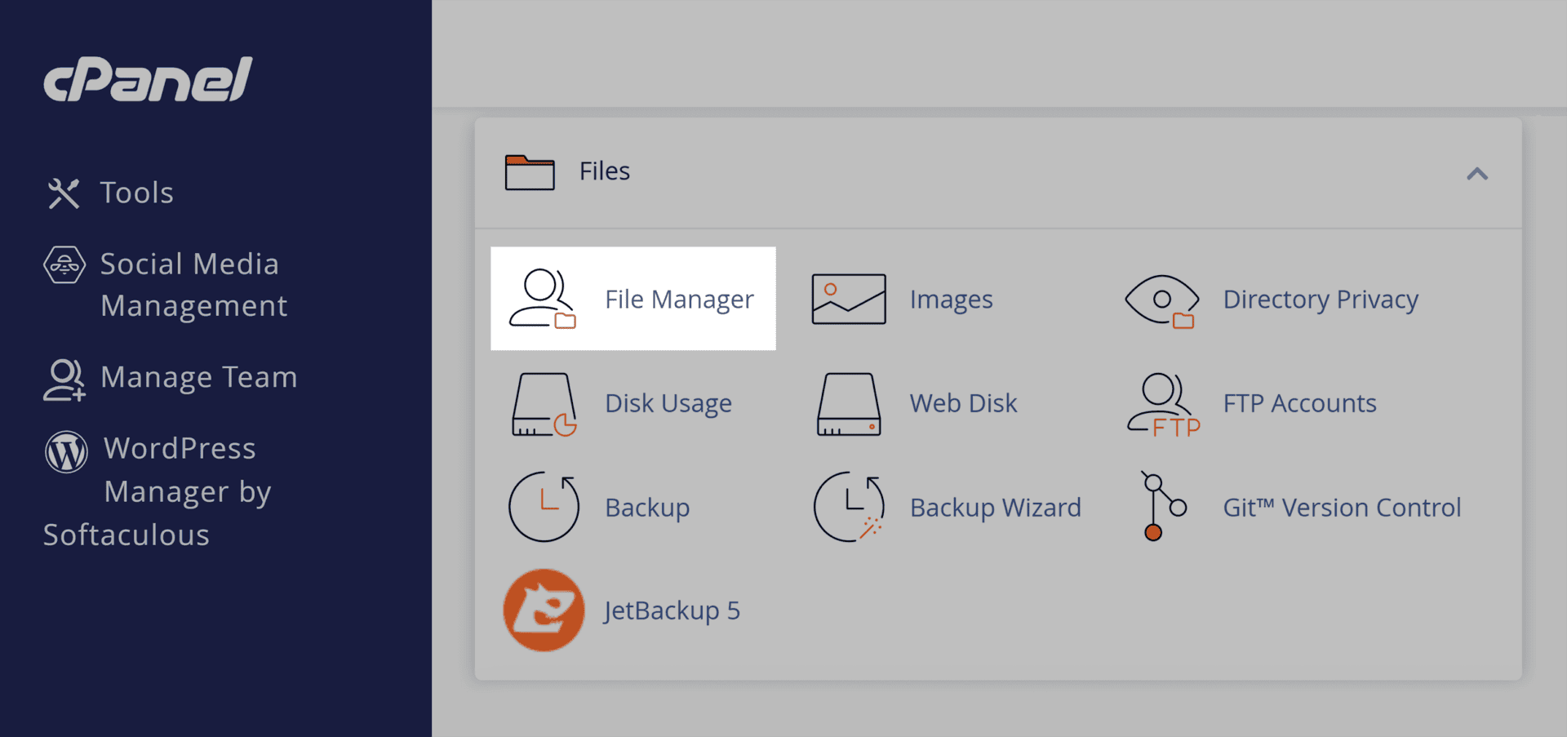Select the Web Disk drive icon
1567x737 pixels.
(x=848, y=404)
